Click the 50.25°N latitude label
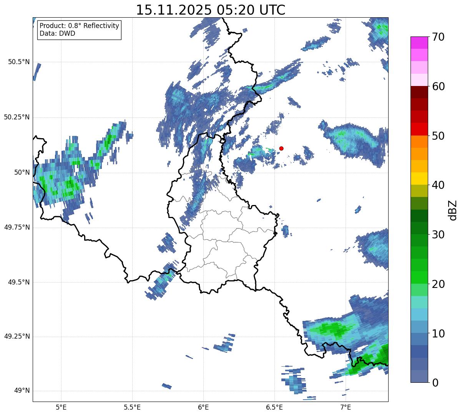The width and height of the screenshot is (462, 415). tap(17, 117)
